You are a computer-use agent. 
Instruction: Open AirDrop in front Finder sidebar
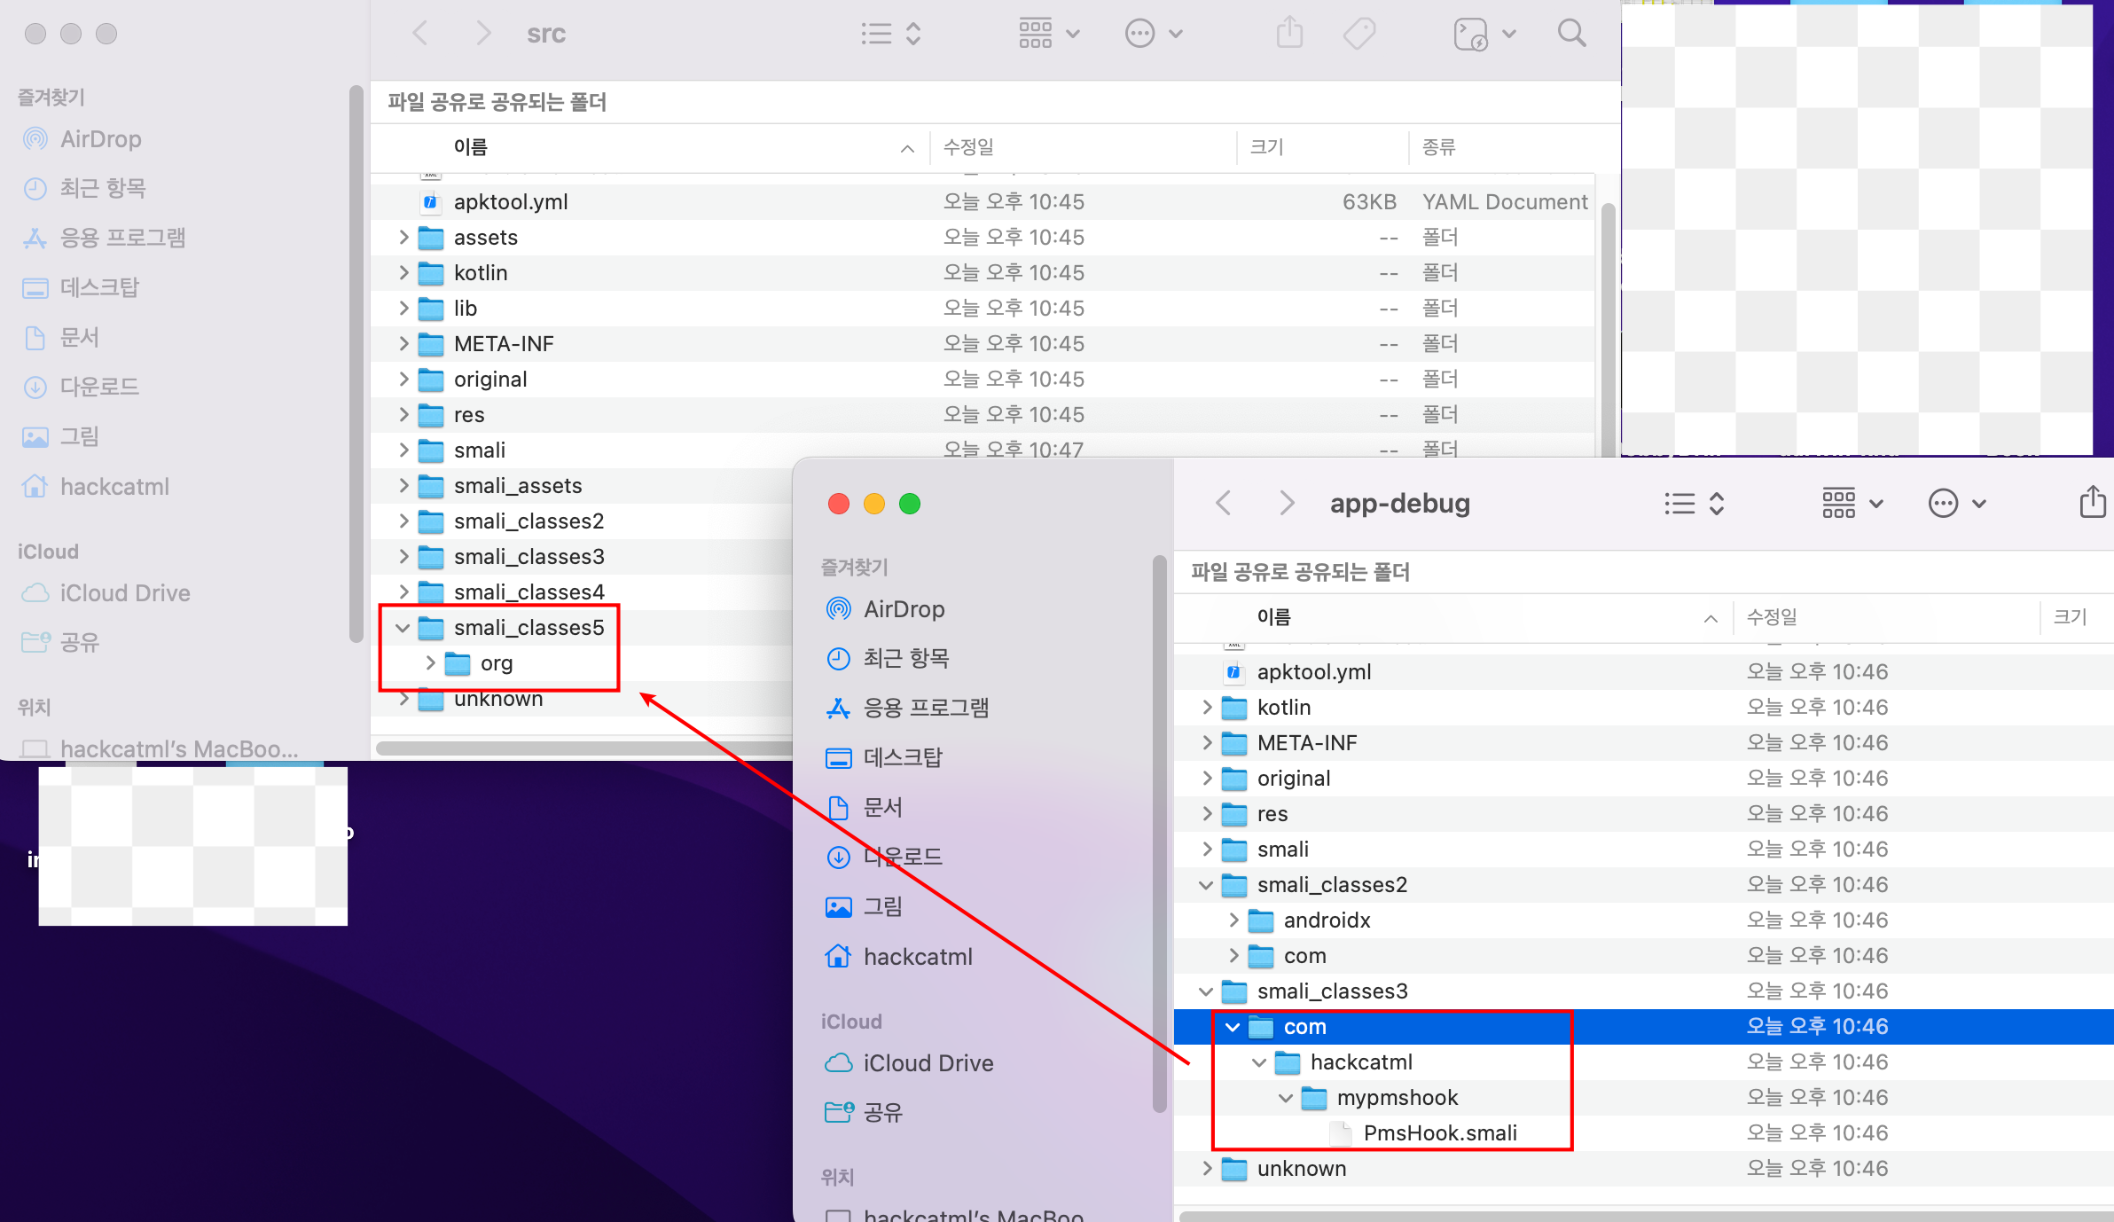(904, 609)
